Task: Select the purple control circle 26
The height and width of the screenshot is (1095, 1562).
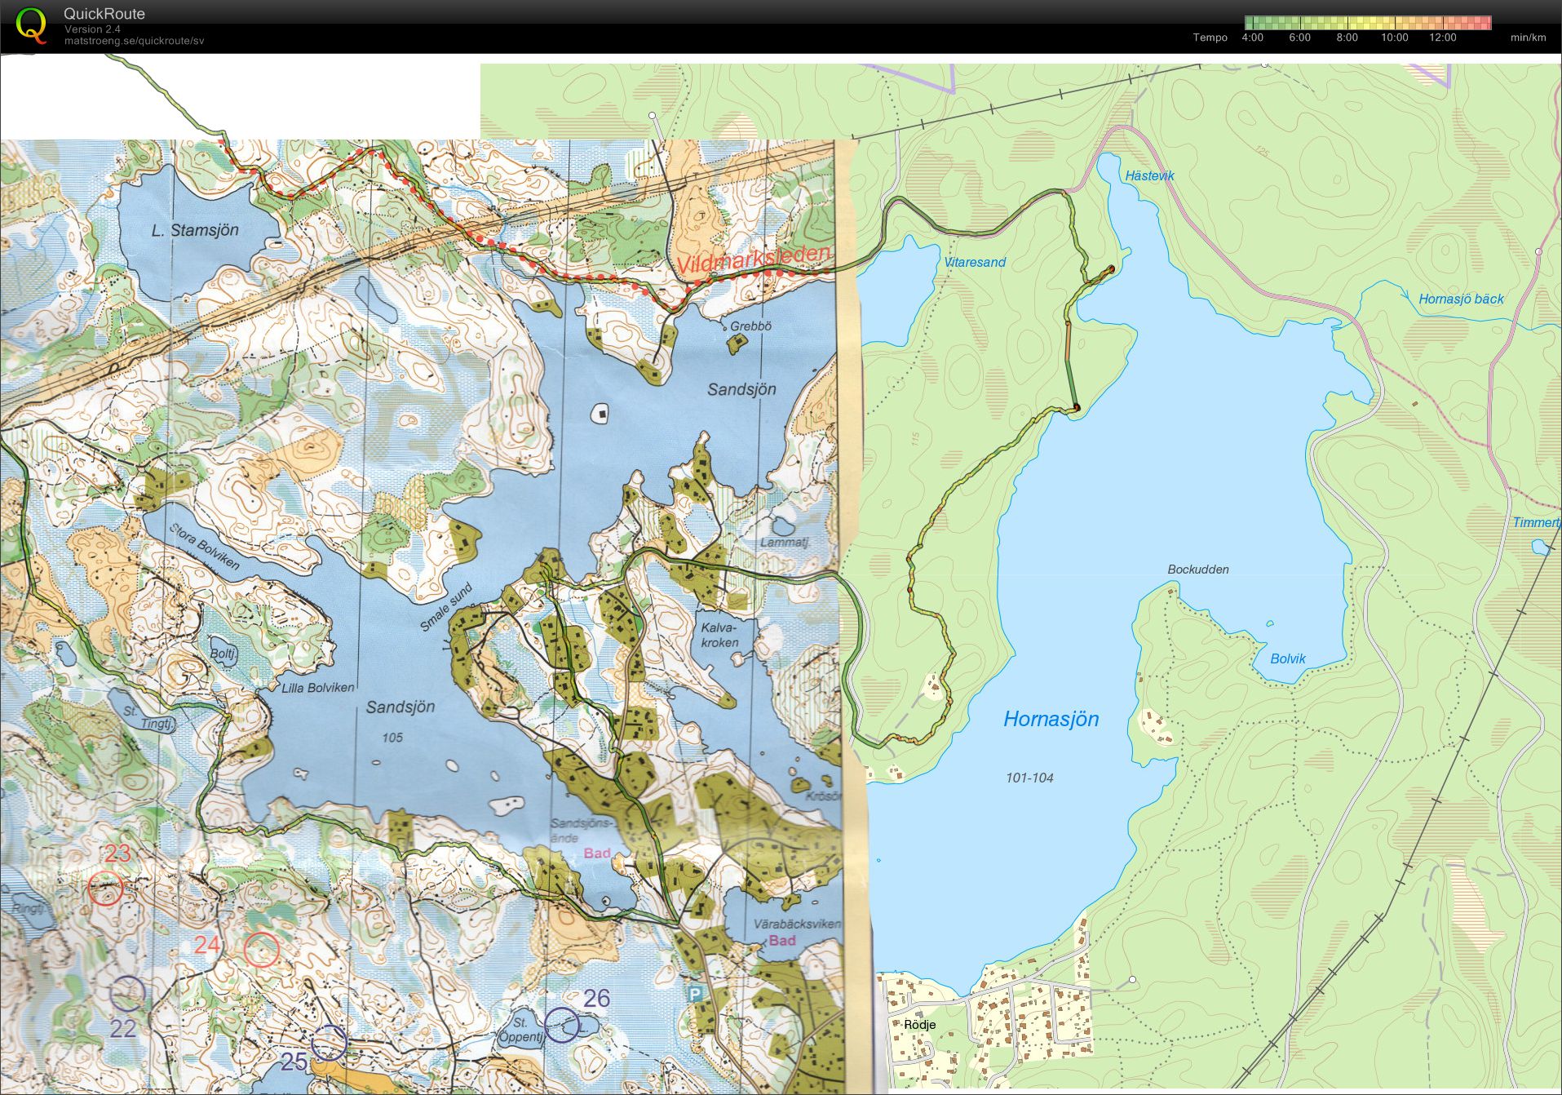Action: [562, 1025]
